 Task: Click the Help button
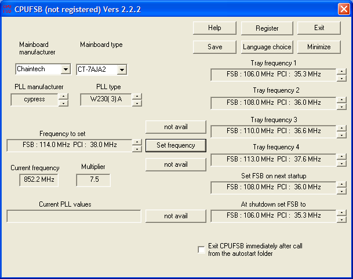click(214, 28)
